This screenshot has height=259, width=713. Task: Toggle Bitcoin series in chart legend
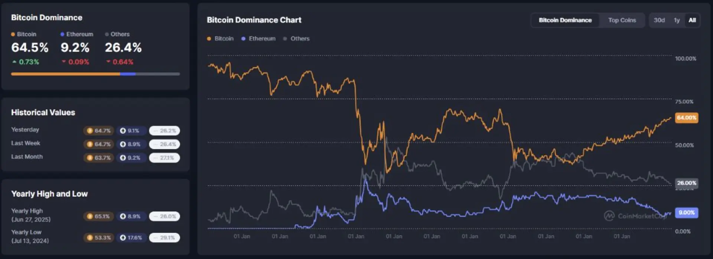[220, 39]
